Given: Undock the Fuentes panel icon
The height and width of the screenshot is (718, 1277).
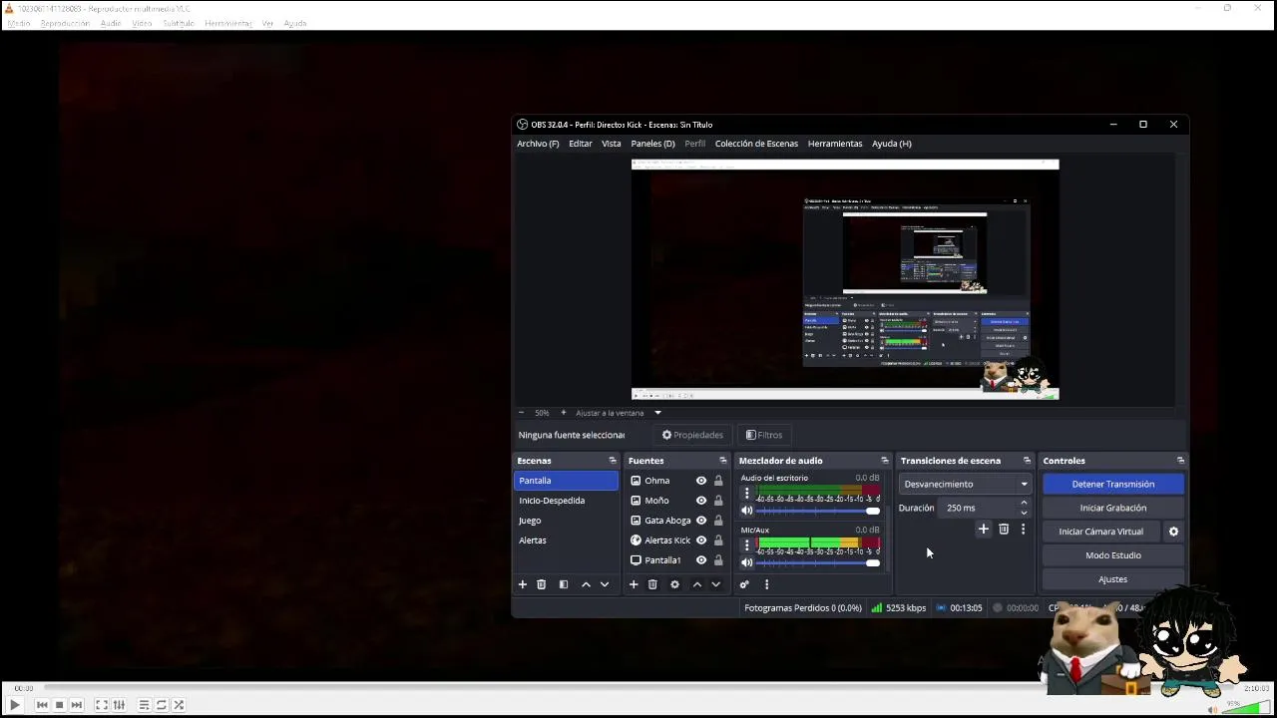Looking at the screenshot, I should [723, 461].
